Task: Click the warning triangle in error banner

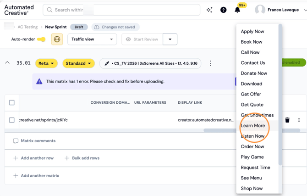Action: click(39, 81)
